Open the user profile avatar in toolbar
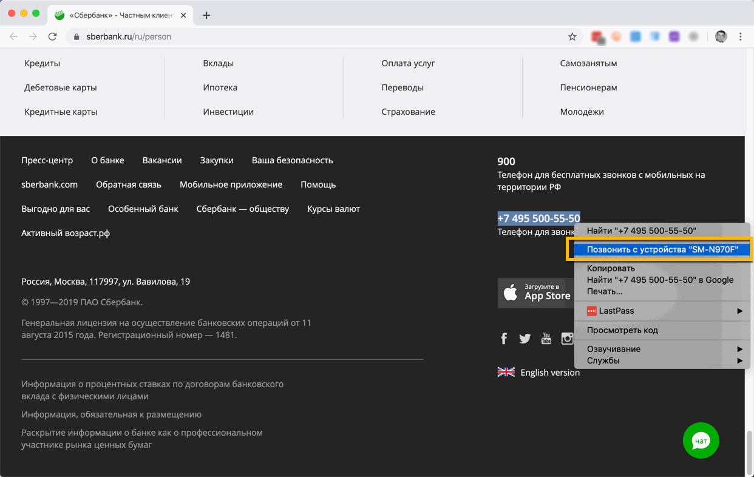This screenshot has height=477, width=754. 721,36
